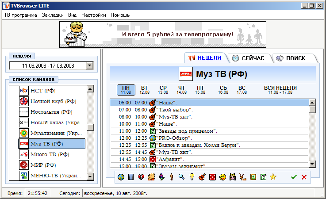
Task: Click the today's date status field
Action: click(x=199, y=193)
